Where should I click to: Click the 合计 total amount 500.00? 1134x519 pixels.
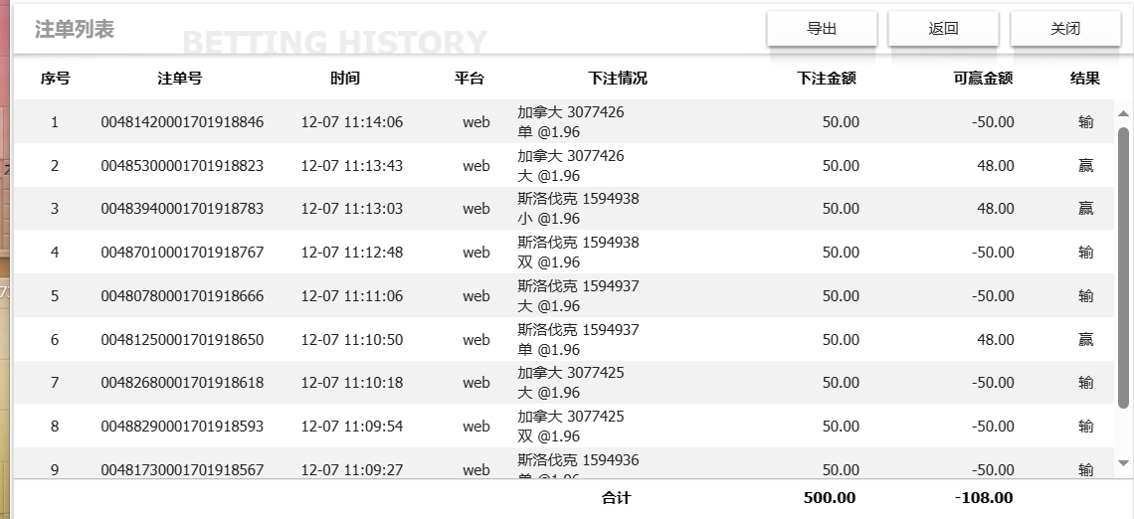click(829, 498)
